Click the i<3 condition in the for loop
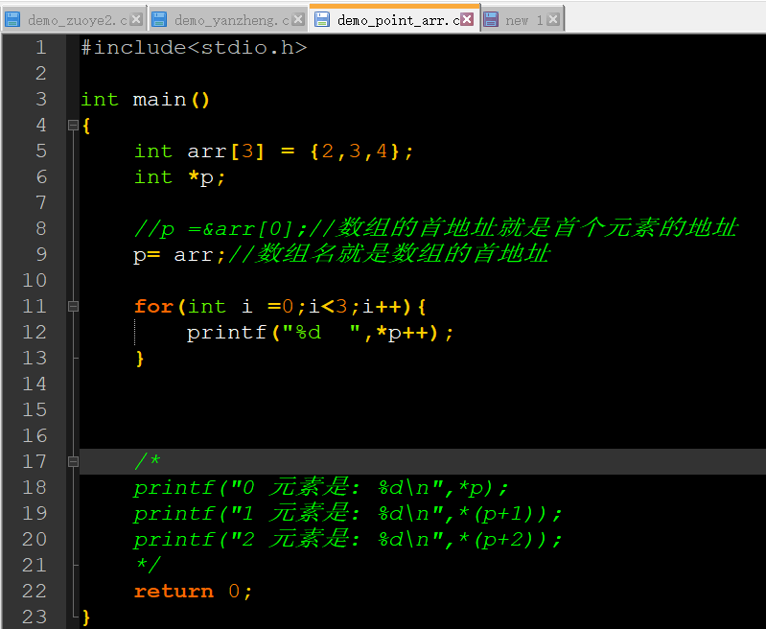The height and width of the screenshot is (629, 766). click(x=328, y=307)
